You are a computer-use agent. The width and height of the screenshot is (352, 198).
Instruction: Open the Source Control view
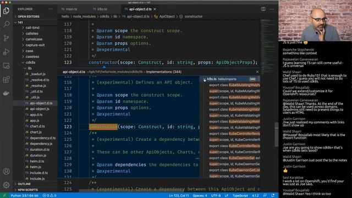coord(6,38)
